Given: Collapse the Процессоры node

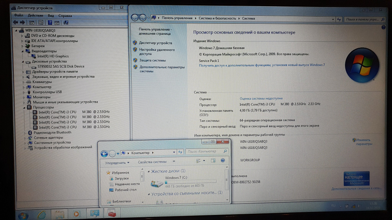Looking at the screenshot, I should pos(24,107).
